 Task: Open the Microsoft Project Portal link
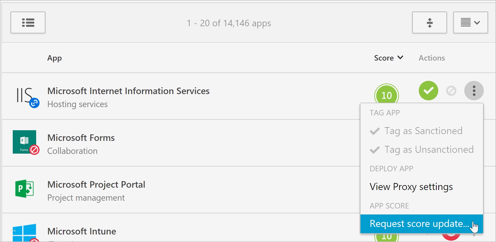tap(96, 185)
